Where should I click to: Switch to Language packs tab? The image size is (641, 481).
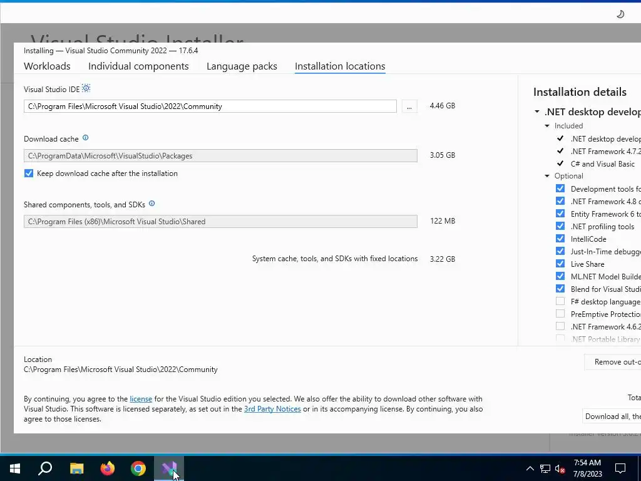point(242,66)
